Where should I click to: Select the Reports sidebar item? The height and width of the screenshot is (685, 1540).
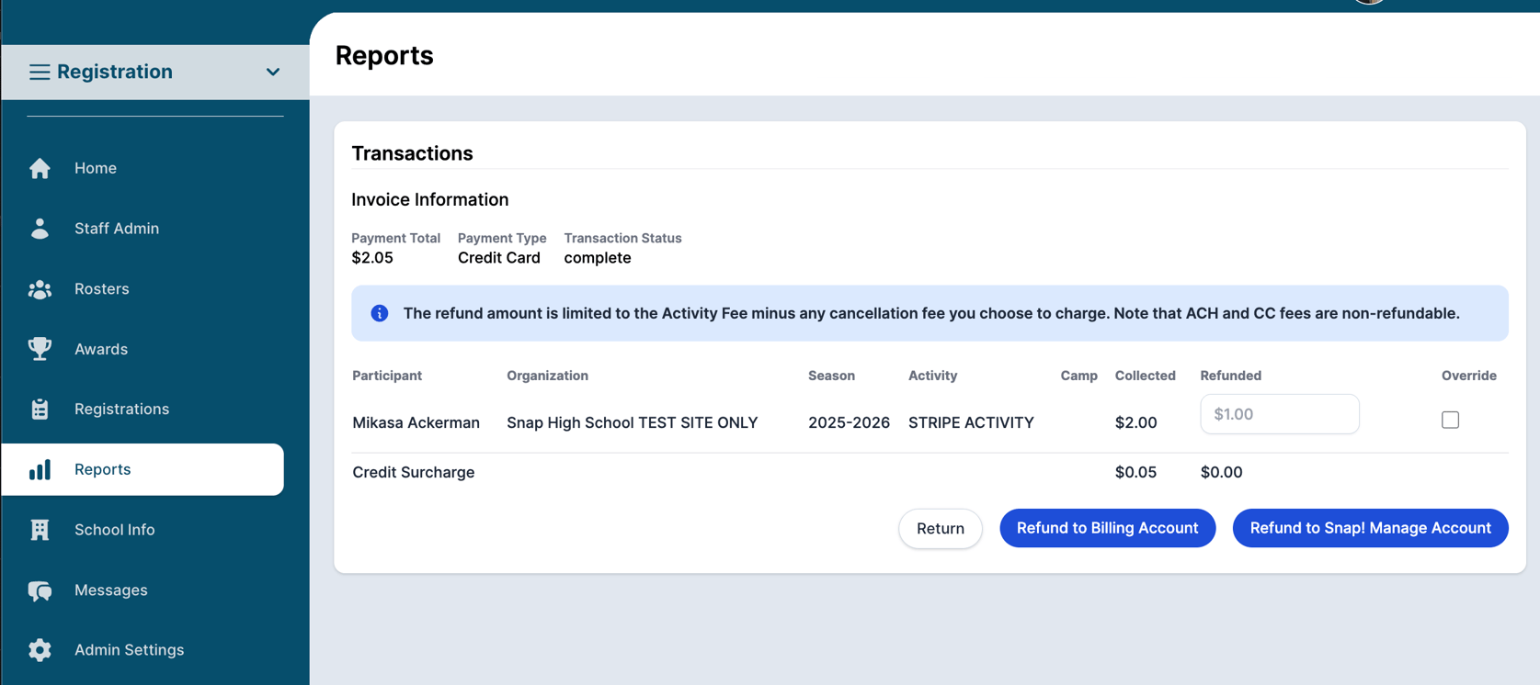[143, 469]
